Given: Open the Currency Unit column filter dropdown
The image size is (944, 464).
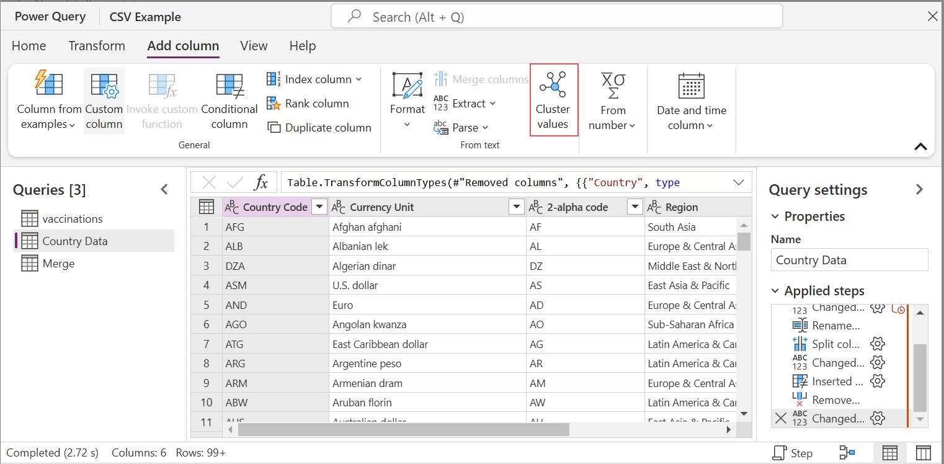Looking at the screenshot, I should click(x=516, y=207).
